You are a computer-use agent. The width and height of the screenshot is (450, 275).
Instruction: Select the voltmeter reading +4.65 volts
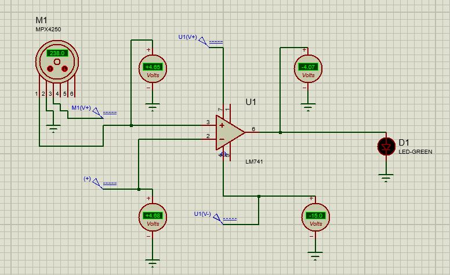click(x=153, y=69)
